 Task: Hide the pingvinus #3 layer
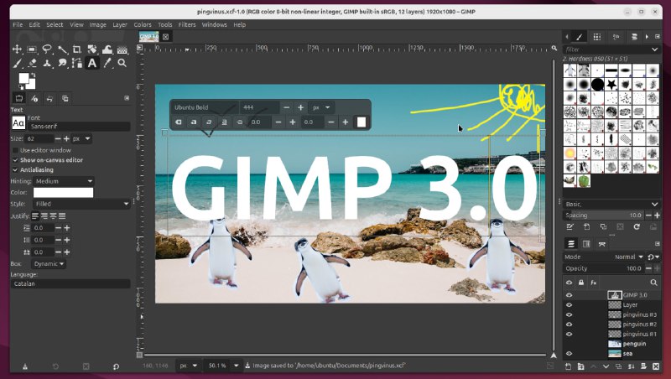tap(569, 314)
